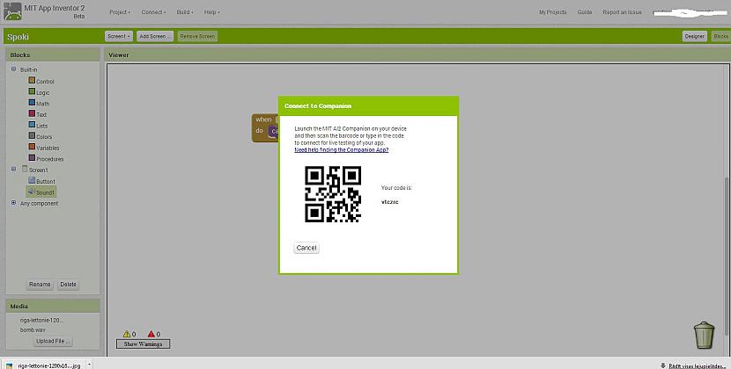The width and height of the screenshot is (731, 369).
Task: Select the Variables category label
Action: tap(48, 148)
